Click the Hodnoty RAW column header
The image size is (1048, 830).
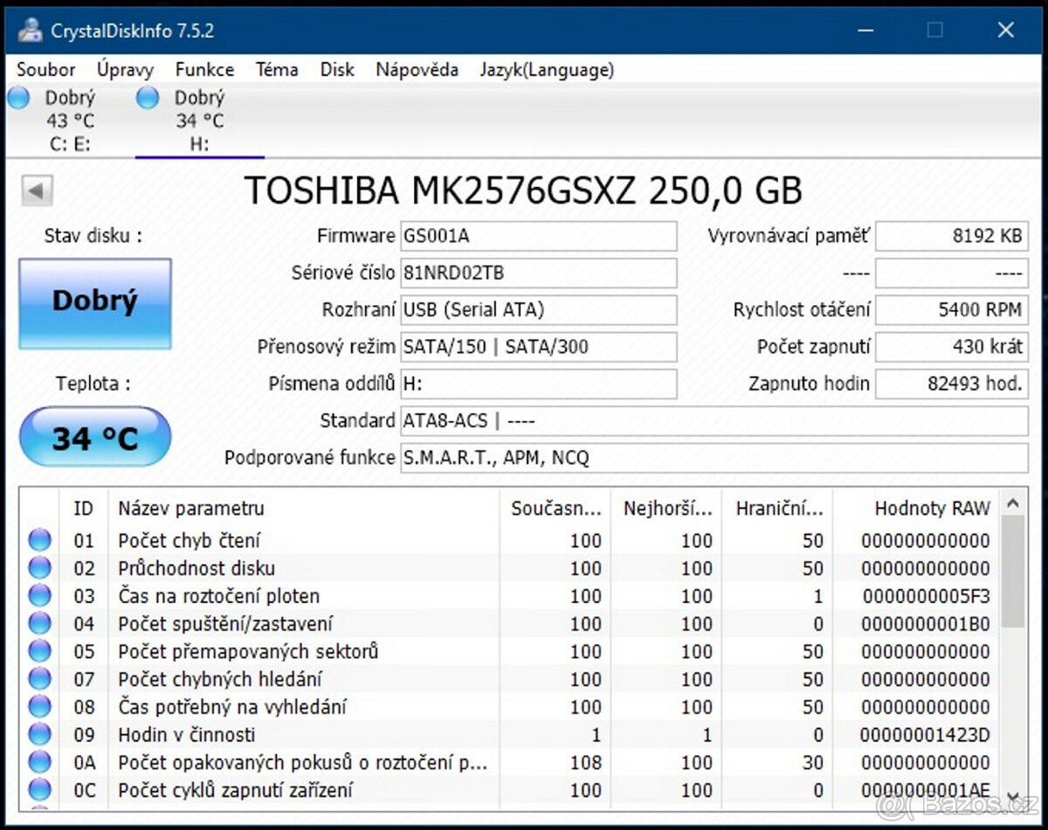click(x=916, y=508)
